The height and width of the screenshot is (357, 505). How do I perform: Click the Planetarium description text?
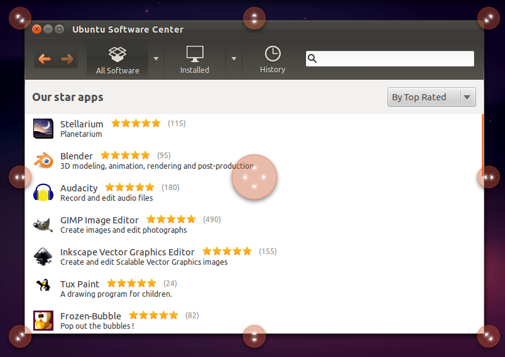coord(81,134)
